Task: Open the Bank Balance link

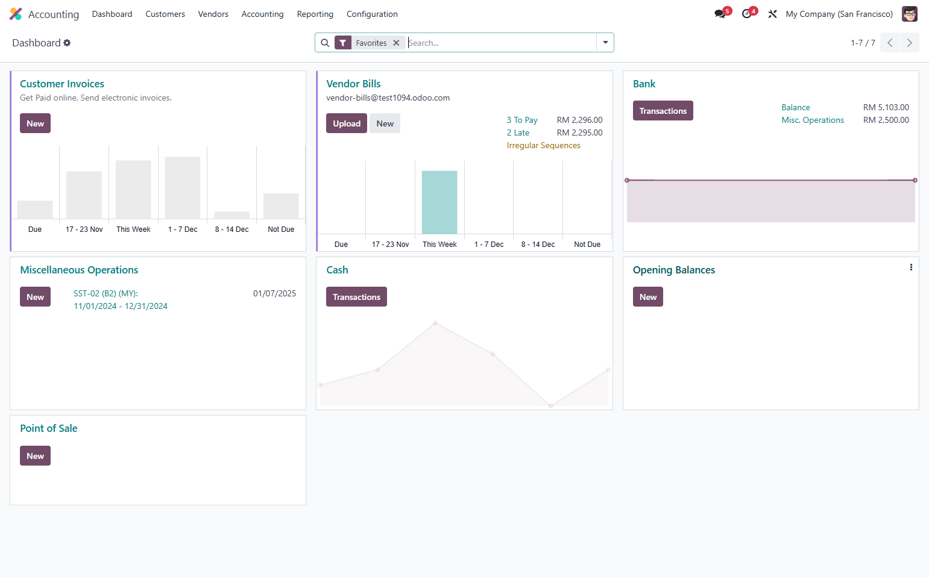Action: 796,107
